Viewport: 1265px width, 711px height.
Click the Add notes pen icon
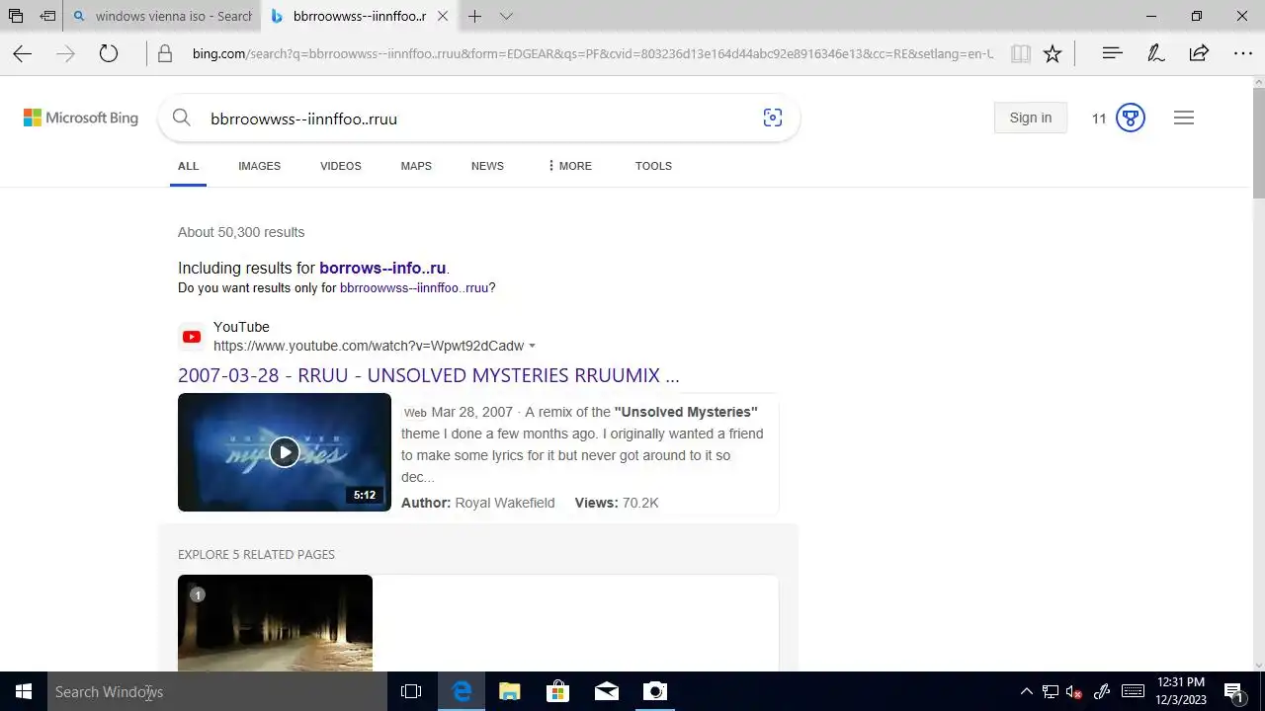pos(1155,53)
